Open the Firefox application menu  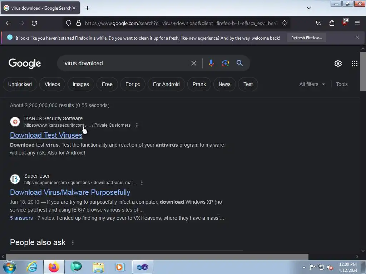point(357,23)
